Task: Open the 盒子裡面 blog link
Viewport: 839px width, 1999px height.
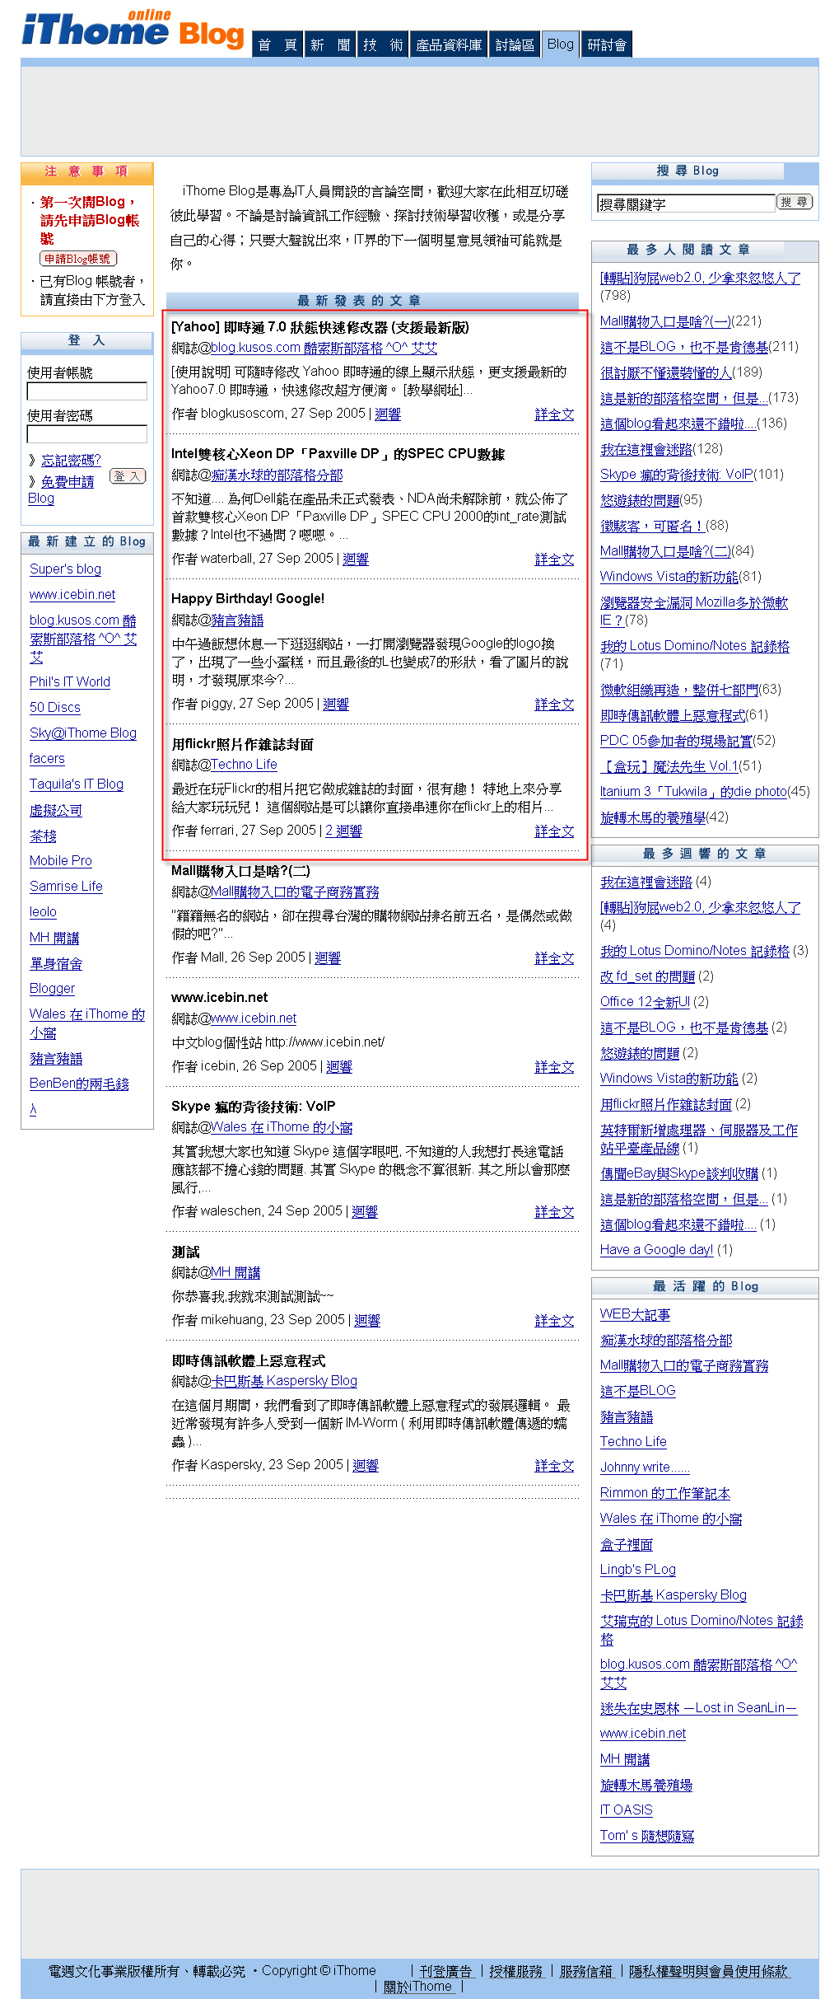Action: 627,1544
